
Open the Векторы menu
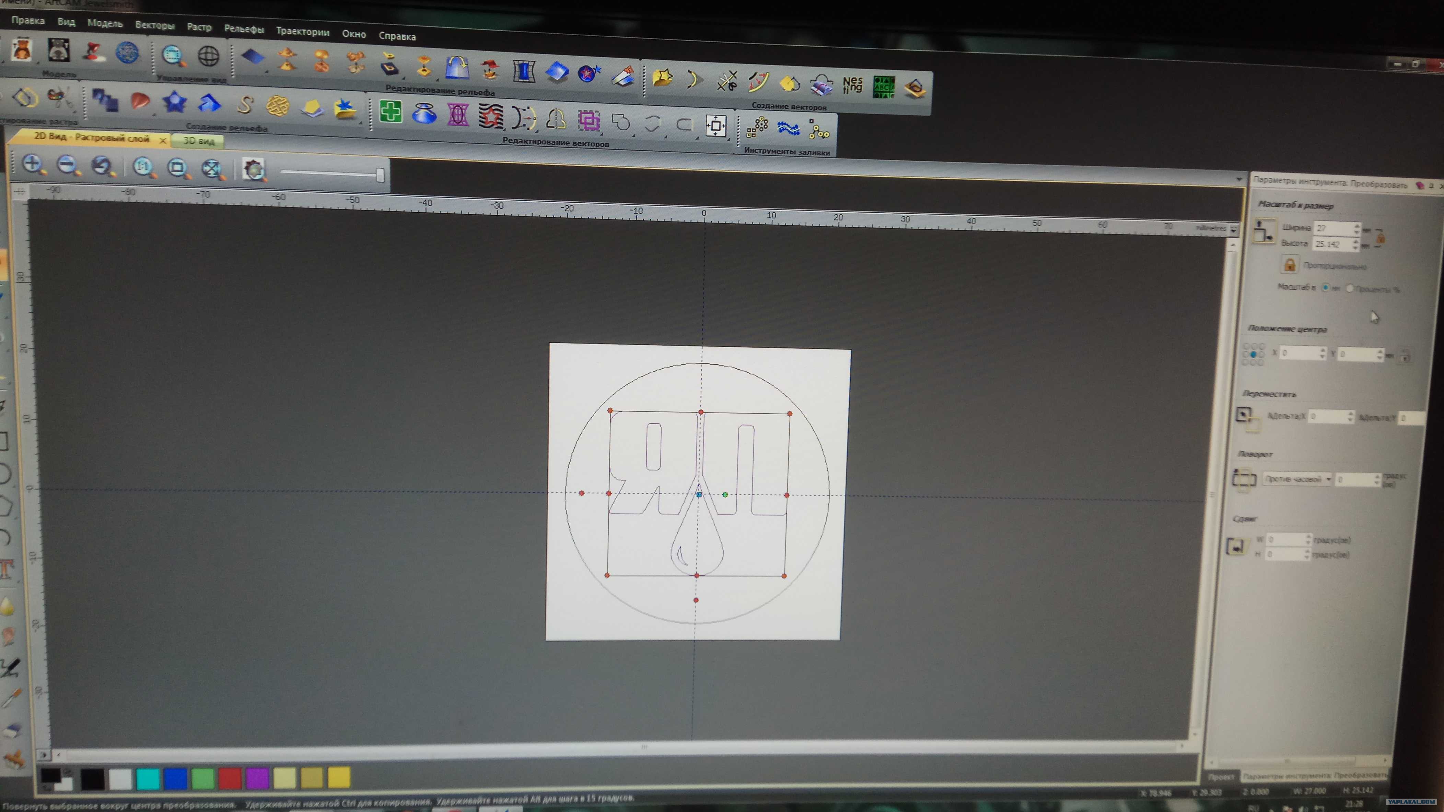click(x=155, y=25)
